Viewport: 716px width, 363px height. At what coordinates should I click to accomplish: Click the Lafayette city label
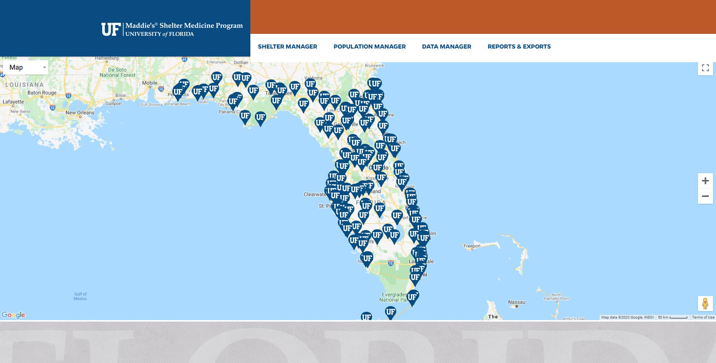13,102
